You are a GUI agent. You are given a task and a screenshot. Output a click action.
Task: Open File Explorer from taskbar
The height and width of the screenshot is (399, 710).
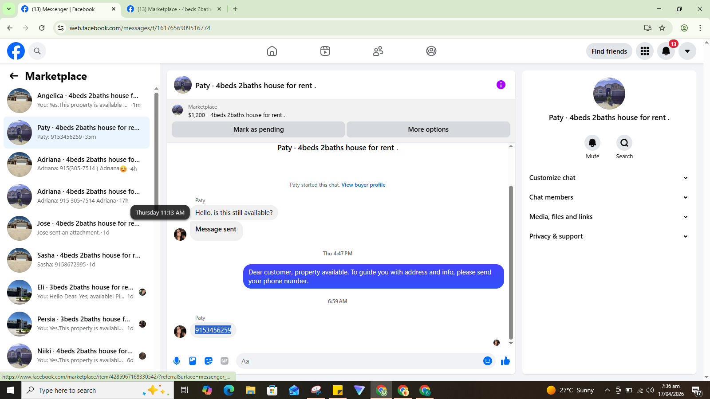pos(251,390)
